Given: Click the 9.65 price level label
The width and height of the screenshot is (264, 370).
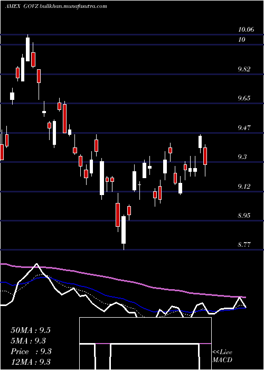Looking at the screenshot, I should click(x=244, y=98).
